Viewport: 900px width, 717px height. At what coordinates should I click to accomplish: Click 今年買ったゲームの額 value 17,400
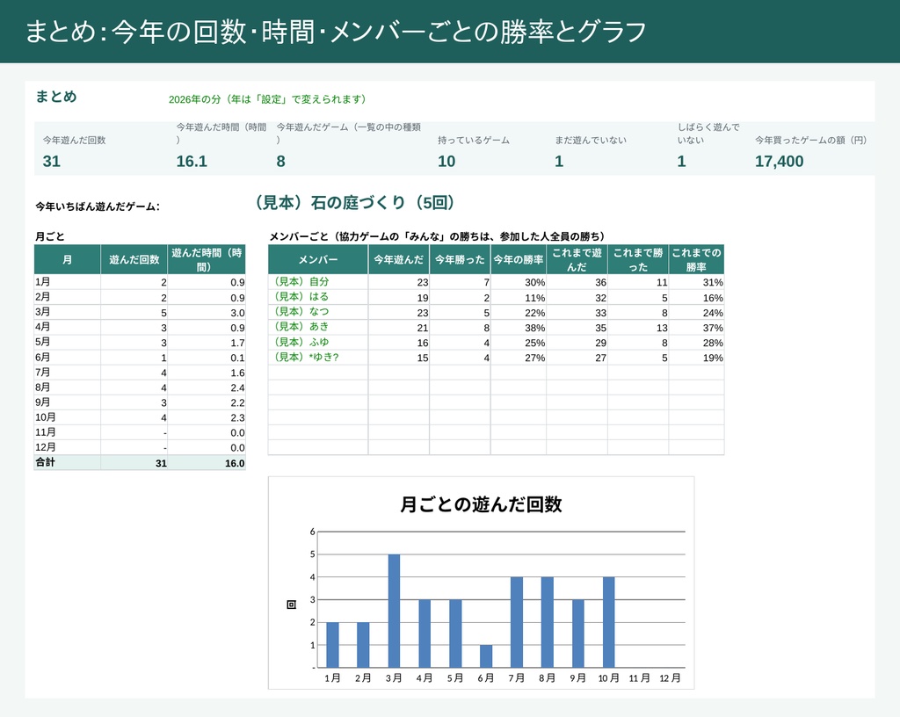point(779,161)
